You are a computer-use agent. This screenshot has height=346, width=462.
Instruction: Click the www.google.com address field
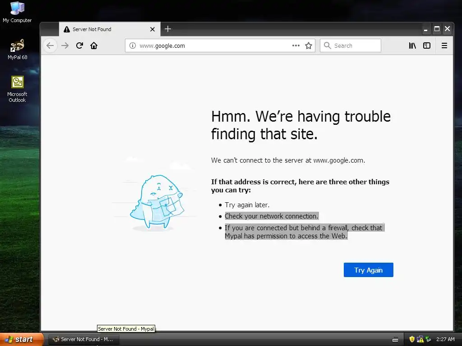tap(220, 46)
